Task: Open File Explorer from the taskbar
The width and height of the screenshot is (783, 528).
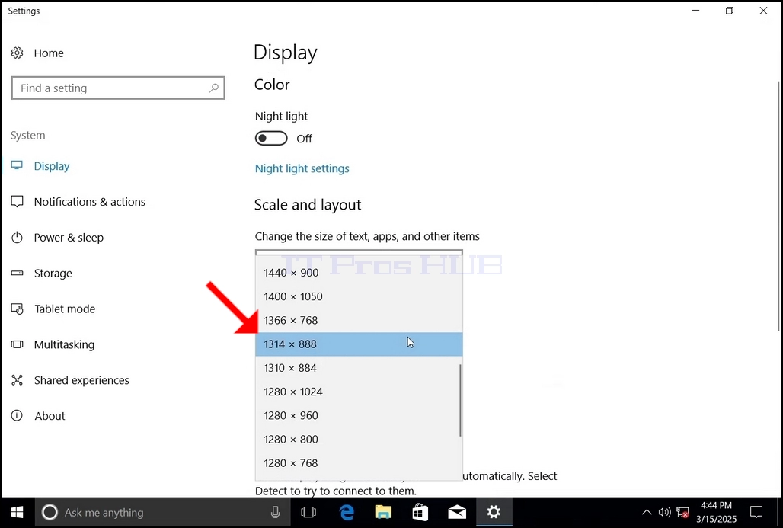Action: pos(383,513)
